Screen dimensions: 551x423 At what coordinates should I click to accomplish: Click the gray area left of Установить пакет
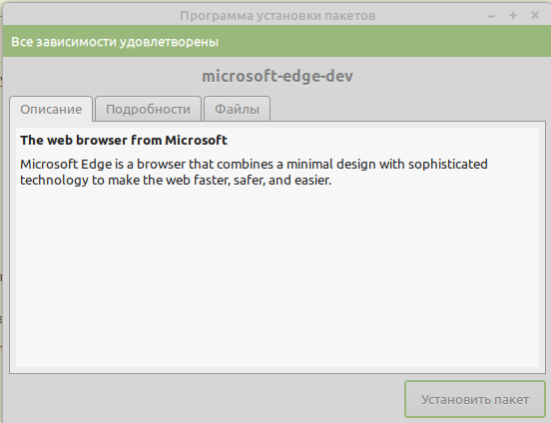pos(204,399)
